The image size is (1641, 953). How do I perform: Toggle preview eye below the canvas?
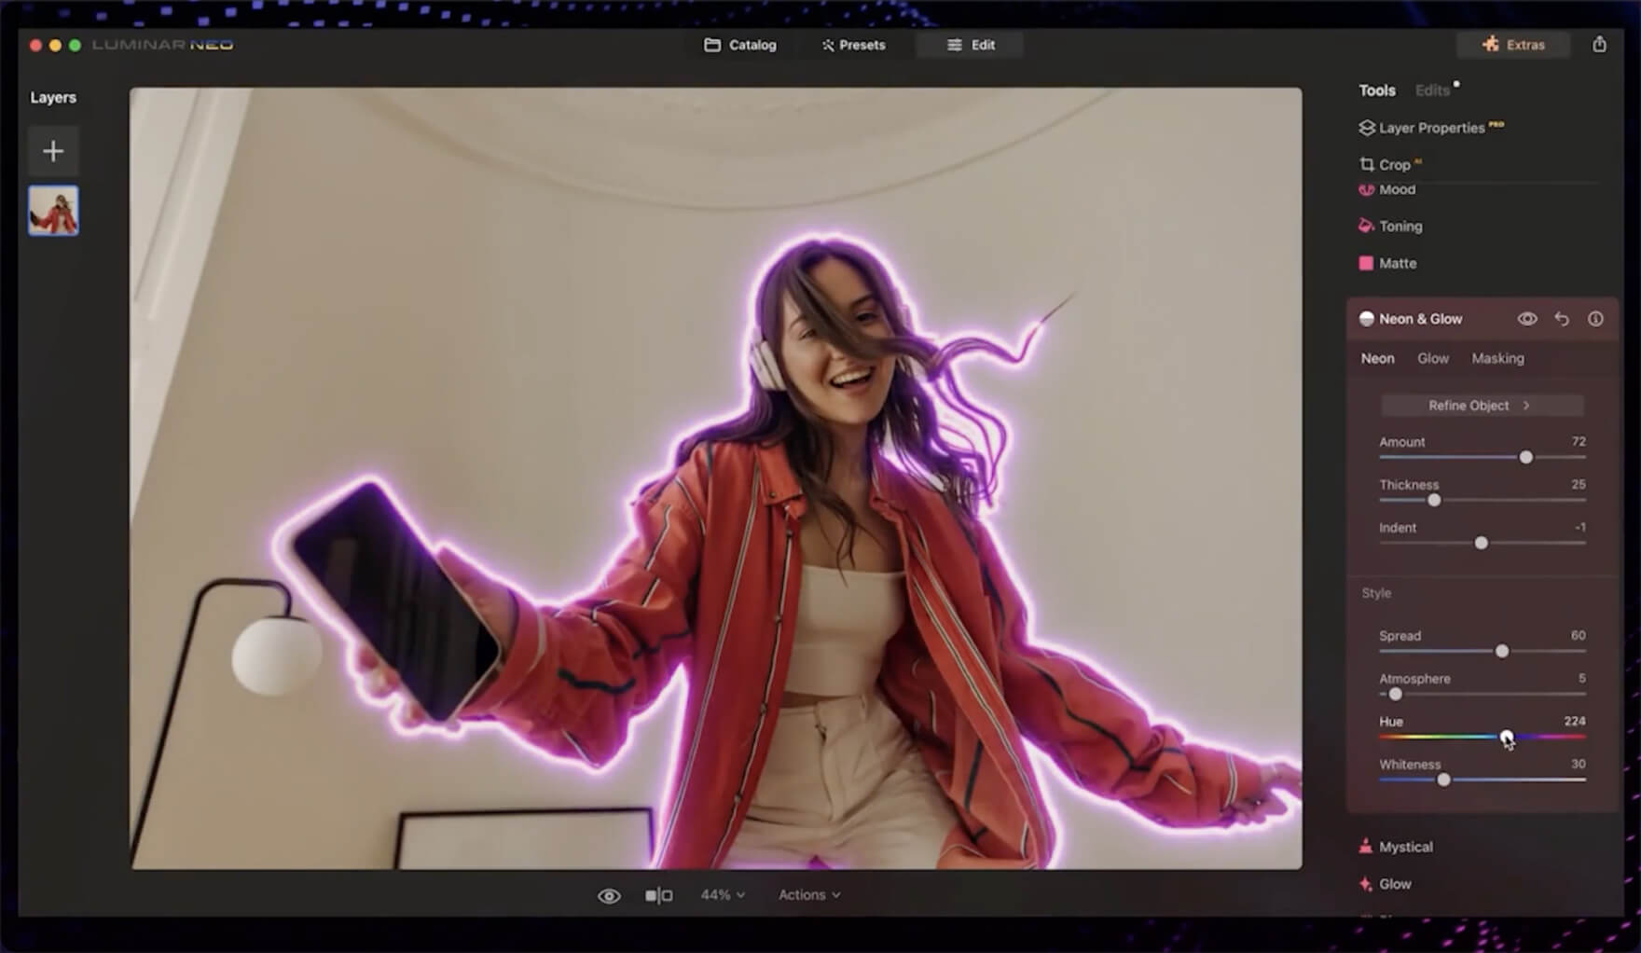(609, 895)
